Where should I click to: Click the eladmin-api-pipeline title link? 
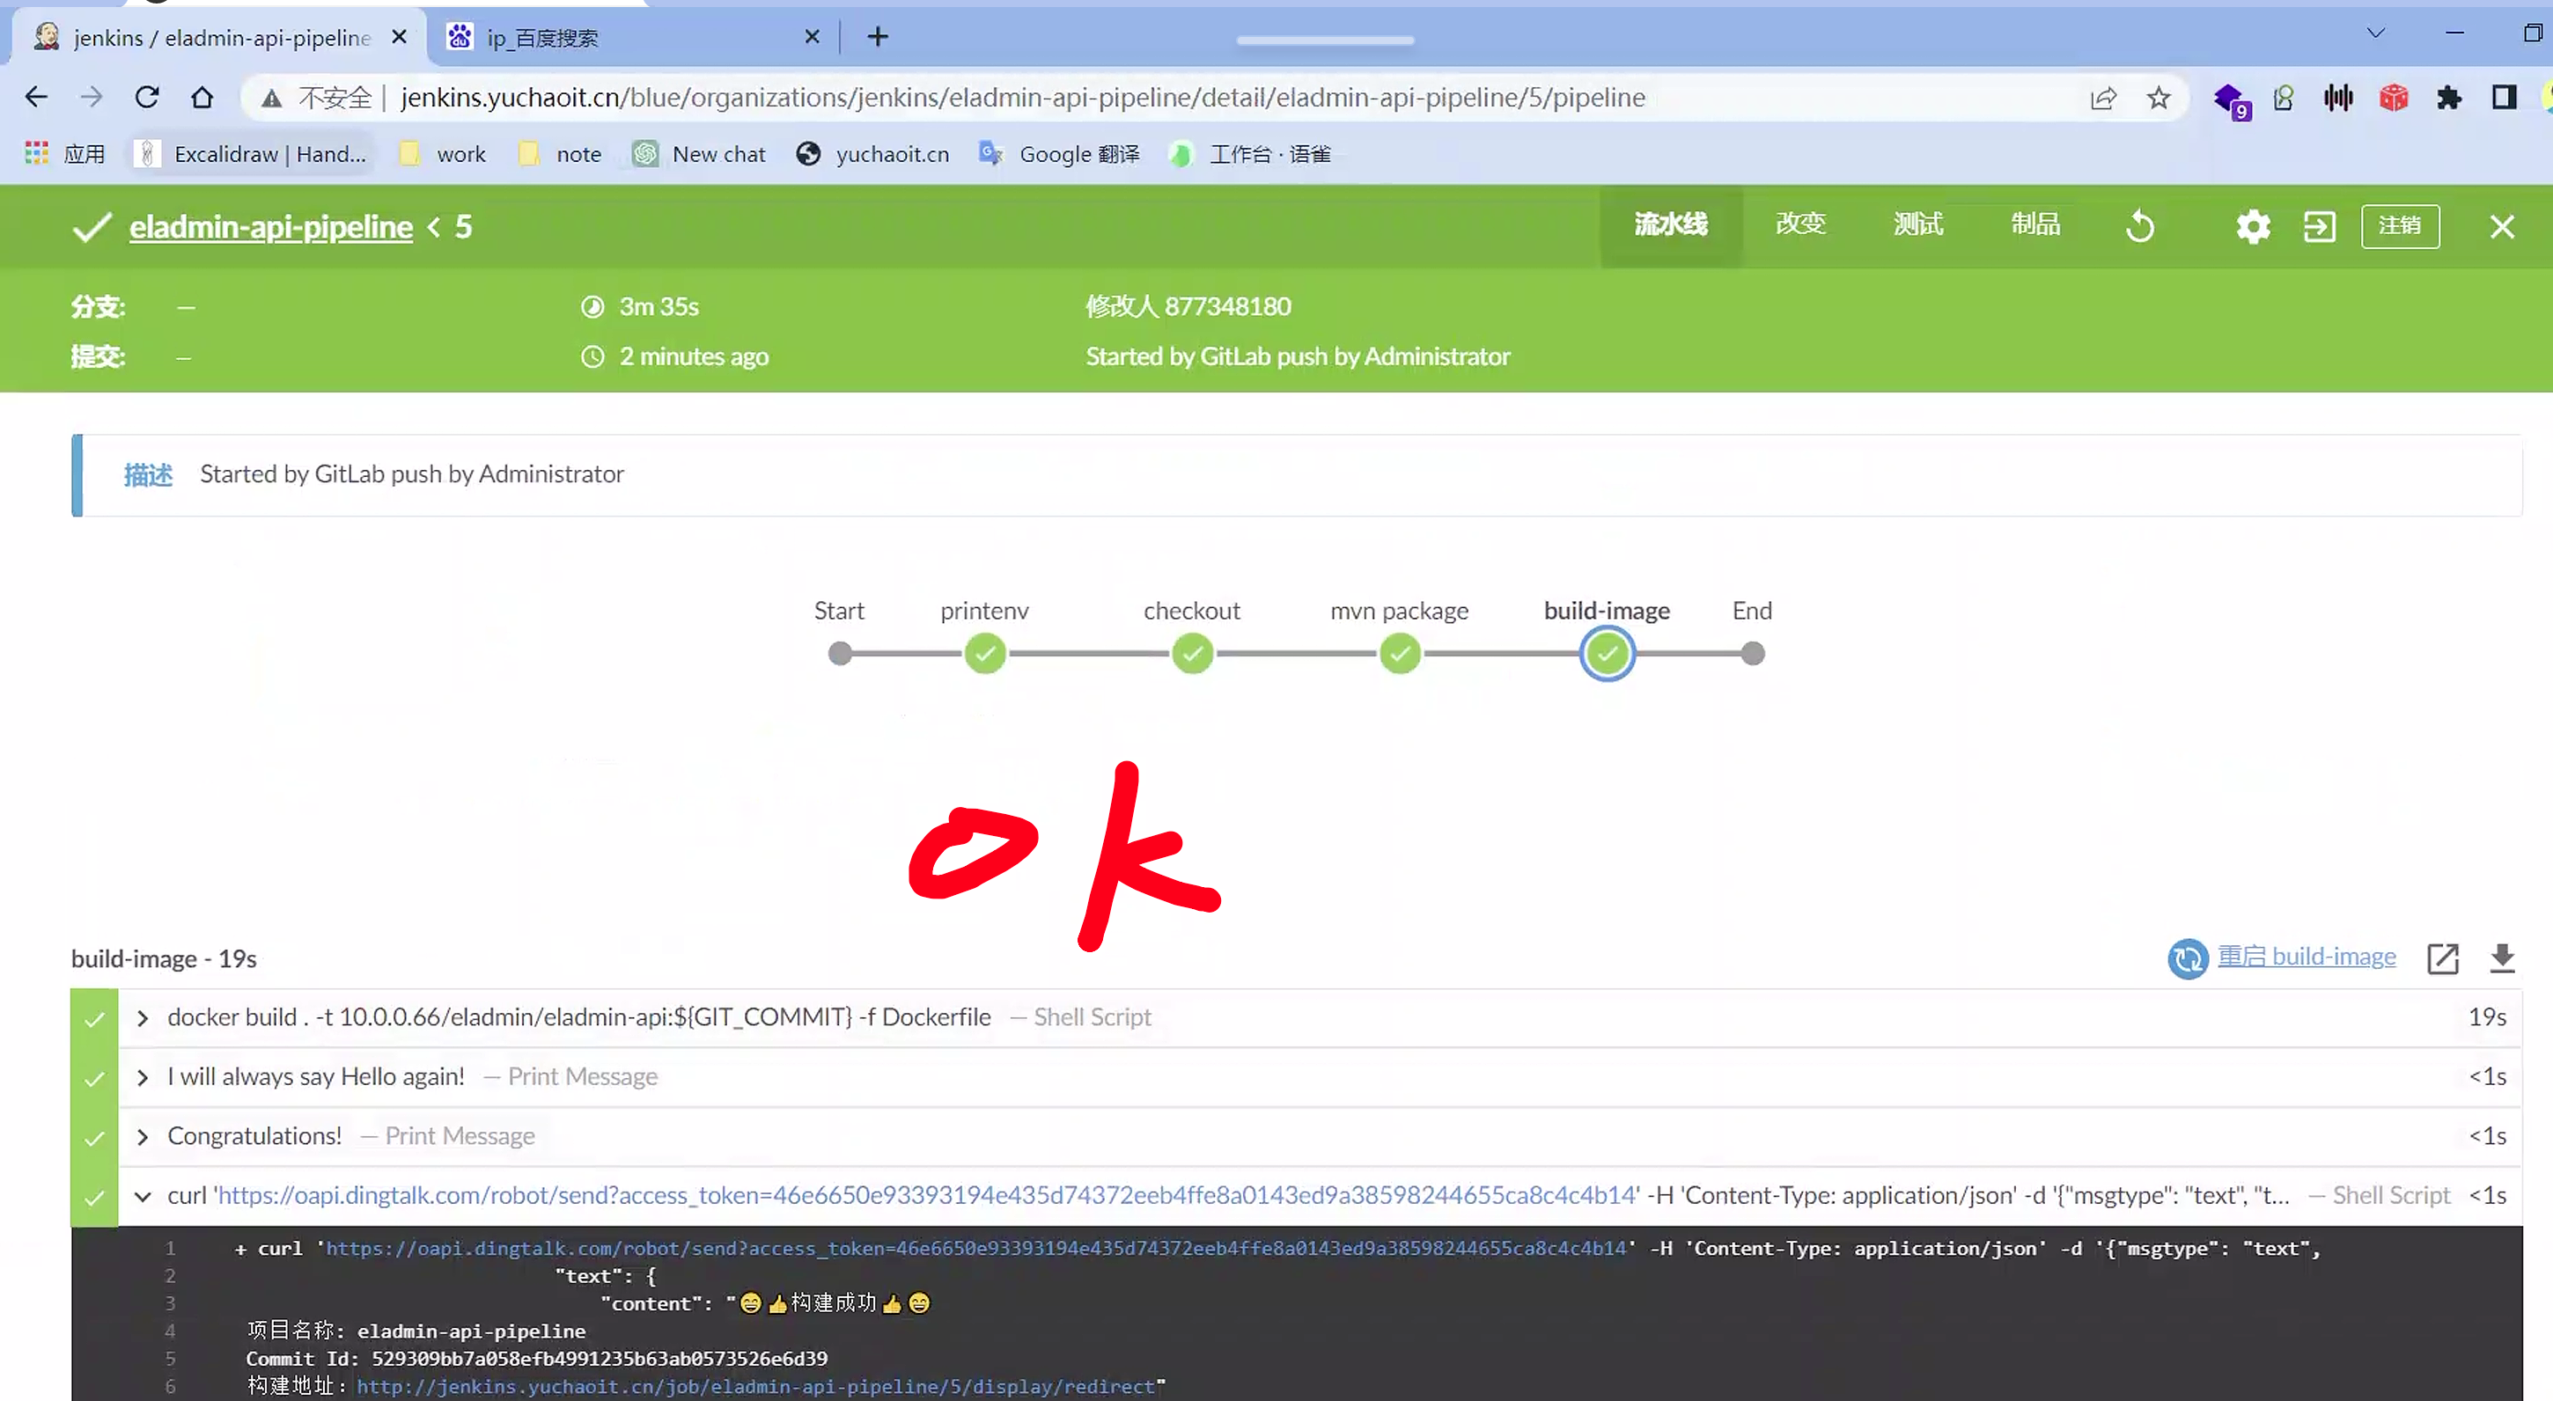[x=270, y=227]
